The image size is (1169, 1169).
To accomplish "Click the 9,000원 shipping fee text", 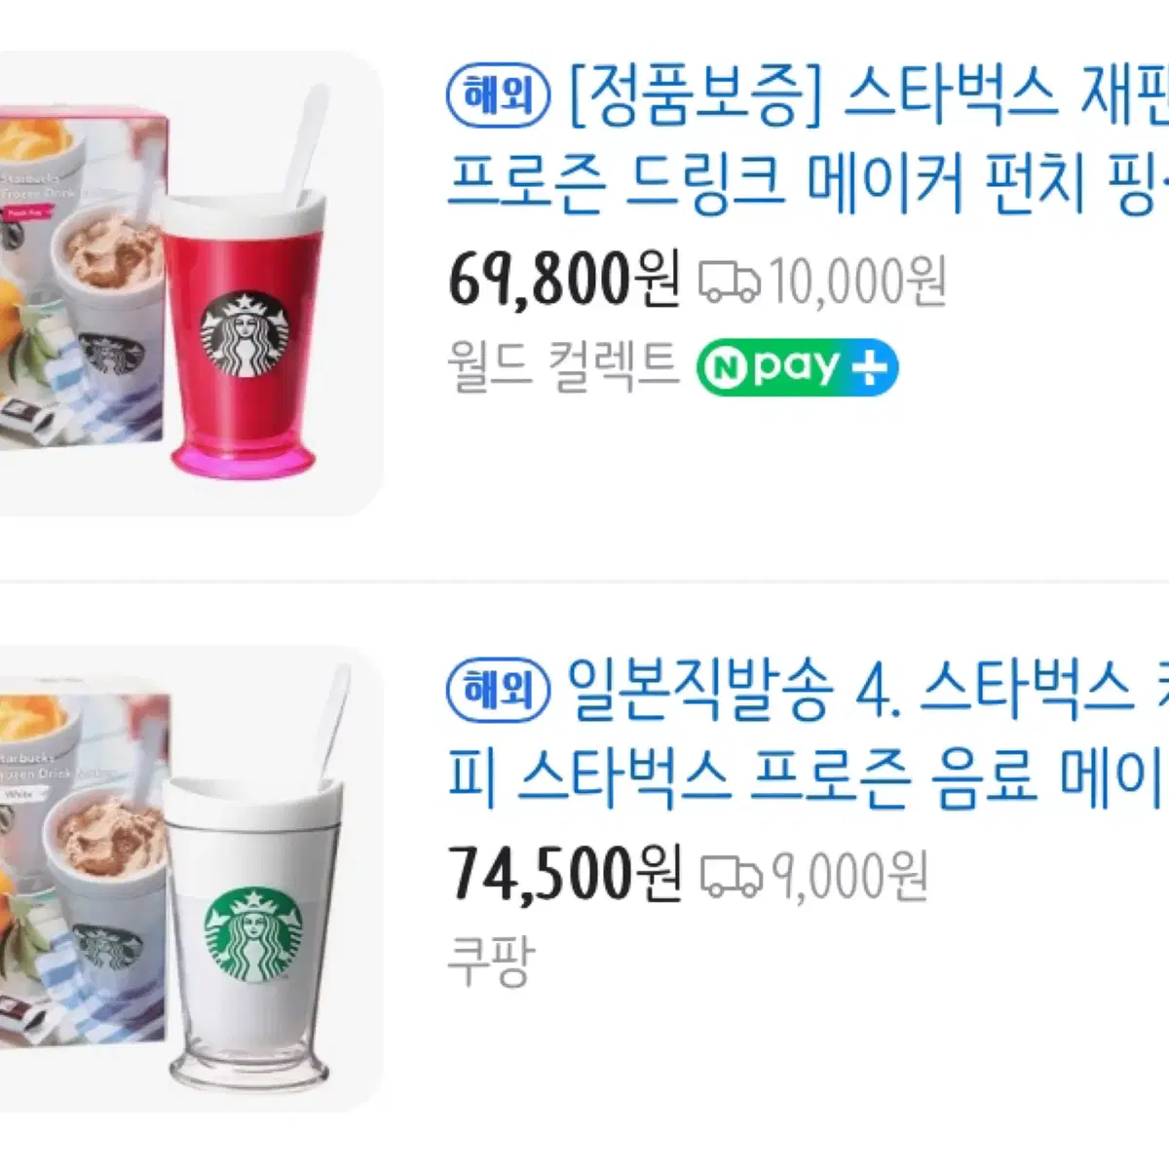I will [849, 877].
